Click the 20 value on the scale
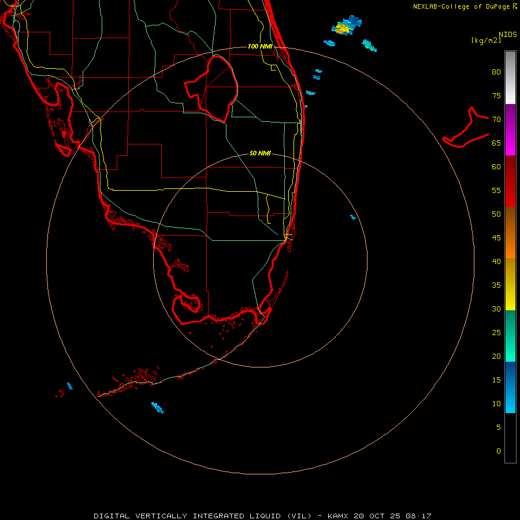 (x=496, y=356)
